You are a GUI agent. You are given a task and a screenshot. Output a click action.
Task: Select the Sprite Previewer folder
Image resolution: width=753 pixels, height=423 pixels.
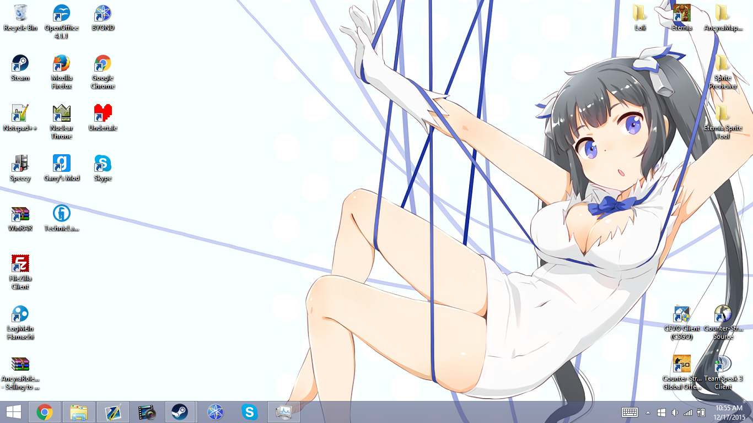723,72
